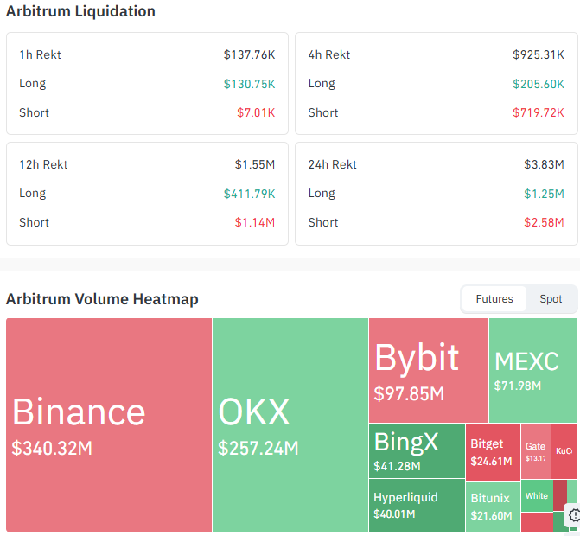Select the OKX $257.24M heatmap tile

(x=290, y=424)
